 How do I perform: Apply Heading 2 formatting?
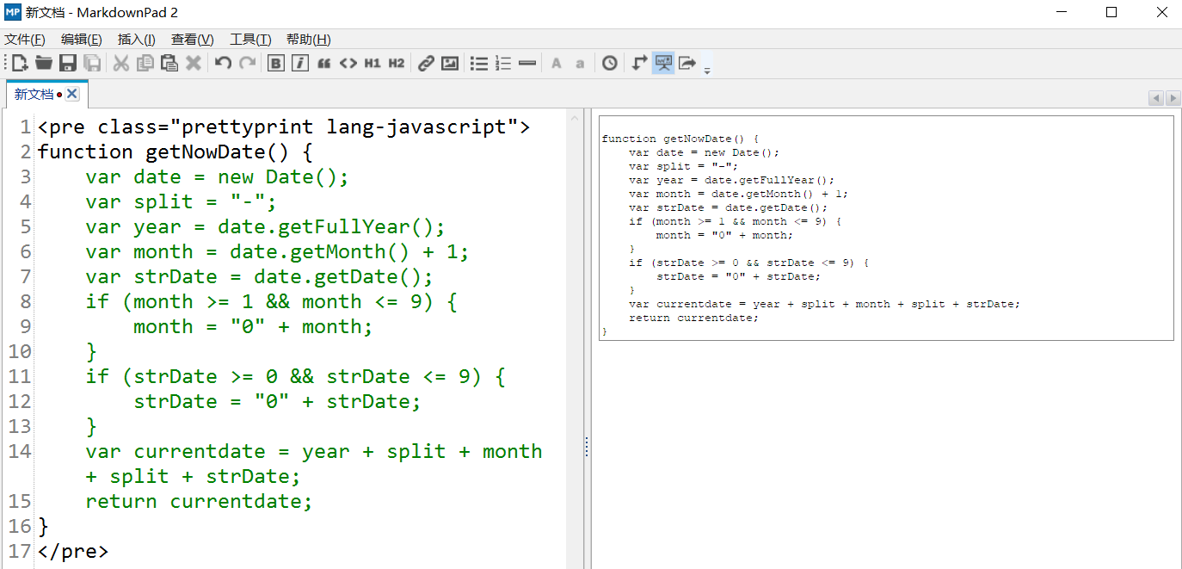(397, 63)
